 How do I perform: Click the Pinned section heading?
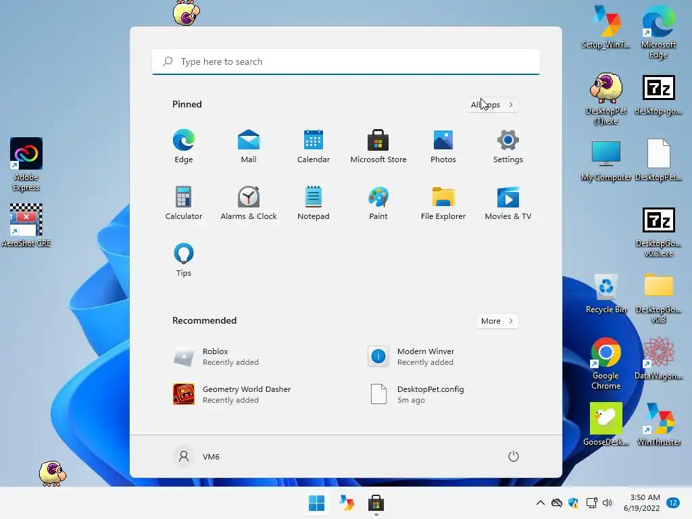tap(187, 104)
